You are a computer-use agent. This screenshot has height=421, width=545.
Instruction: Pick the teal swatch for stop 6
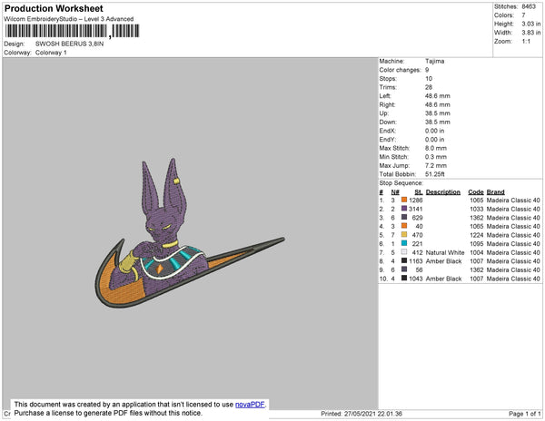[404, 243]
